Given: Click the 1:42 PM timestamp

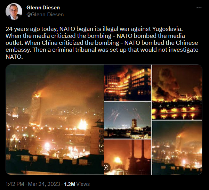Looking at the screenshot, I should (15, 184).
